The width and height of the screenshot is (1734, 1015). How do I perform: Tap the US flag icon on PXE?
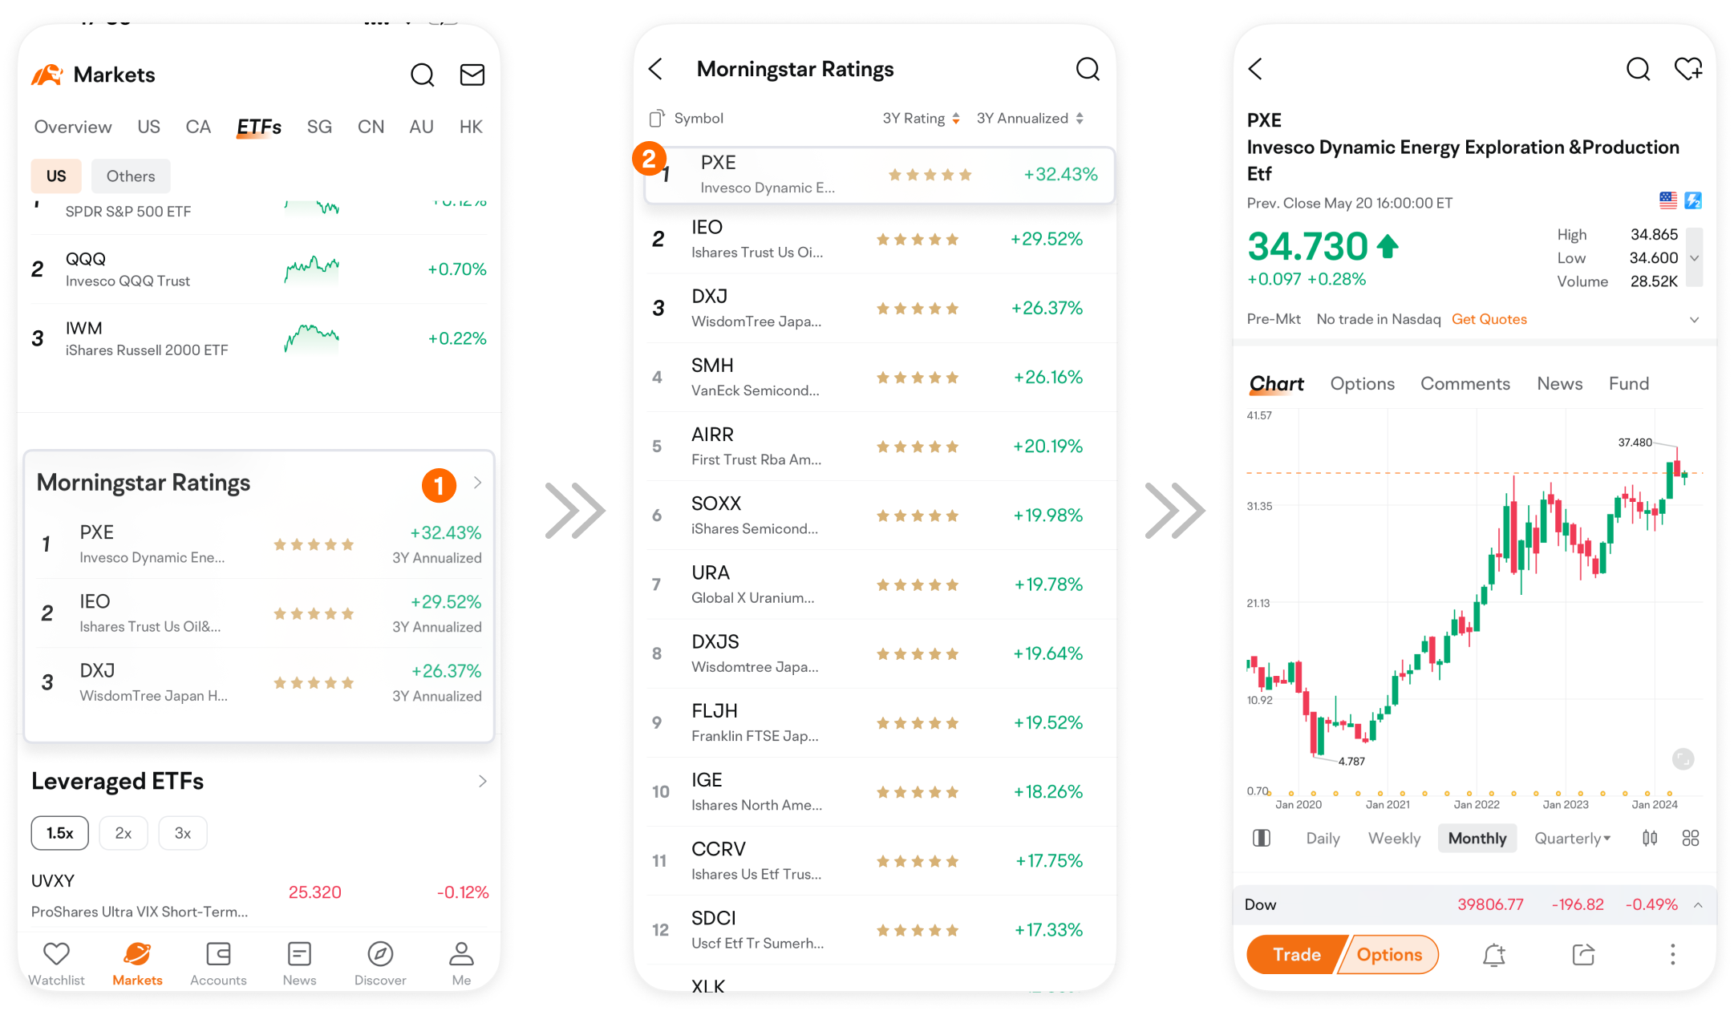click(x=1668, y=200)
